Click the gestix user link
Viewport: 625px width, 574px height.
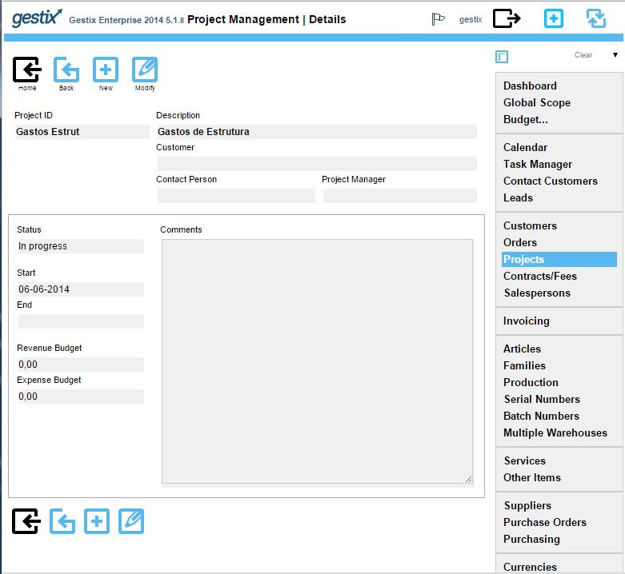pyautogui.click(x=471, y=19)
